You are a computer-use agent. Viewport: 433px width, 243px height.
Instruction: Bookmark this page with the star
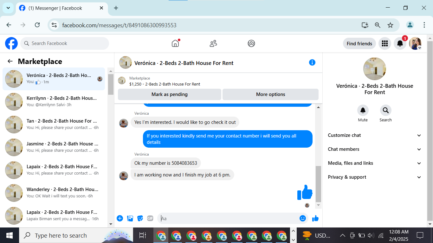(390, 25)
